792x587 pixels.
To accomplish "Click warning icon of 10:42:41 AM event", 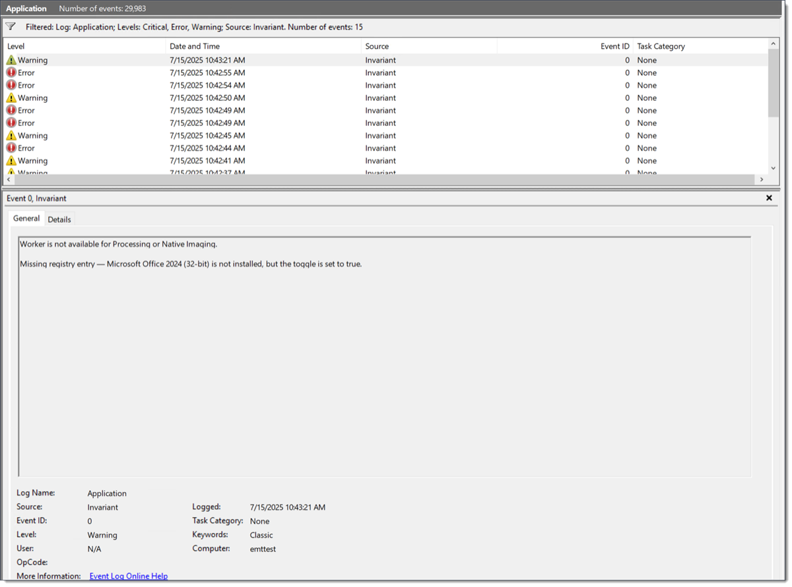I will click(11, 160).
